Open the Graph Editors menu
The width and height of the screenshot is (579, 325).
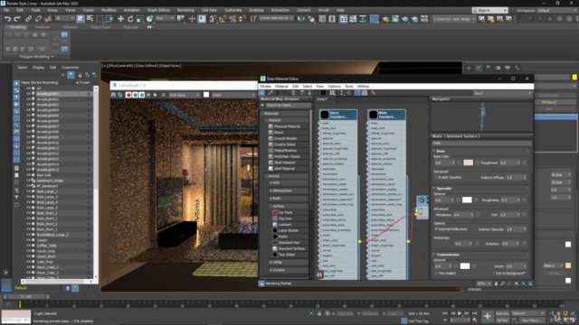click(158, 10)
